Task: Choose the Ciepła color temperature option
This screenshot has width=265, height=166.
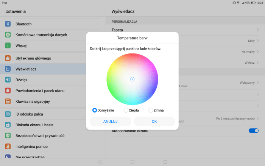Action: click(x=126, y=110)
